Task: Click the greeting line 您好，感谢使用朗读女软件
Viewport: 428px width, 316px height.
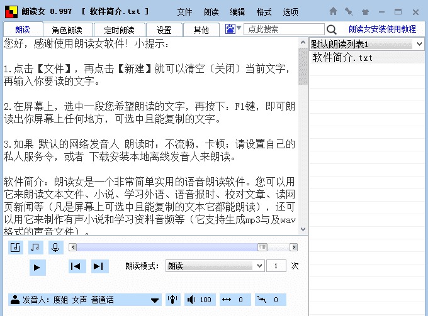Action: click(86, 43)
